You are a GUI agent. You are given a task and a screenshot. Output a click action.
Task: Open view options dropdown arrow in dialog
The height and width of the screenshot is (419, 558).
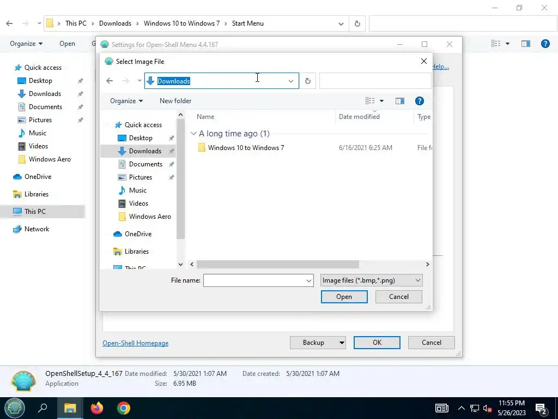pos(381,101)
